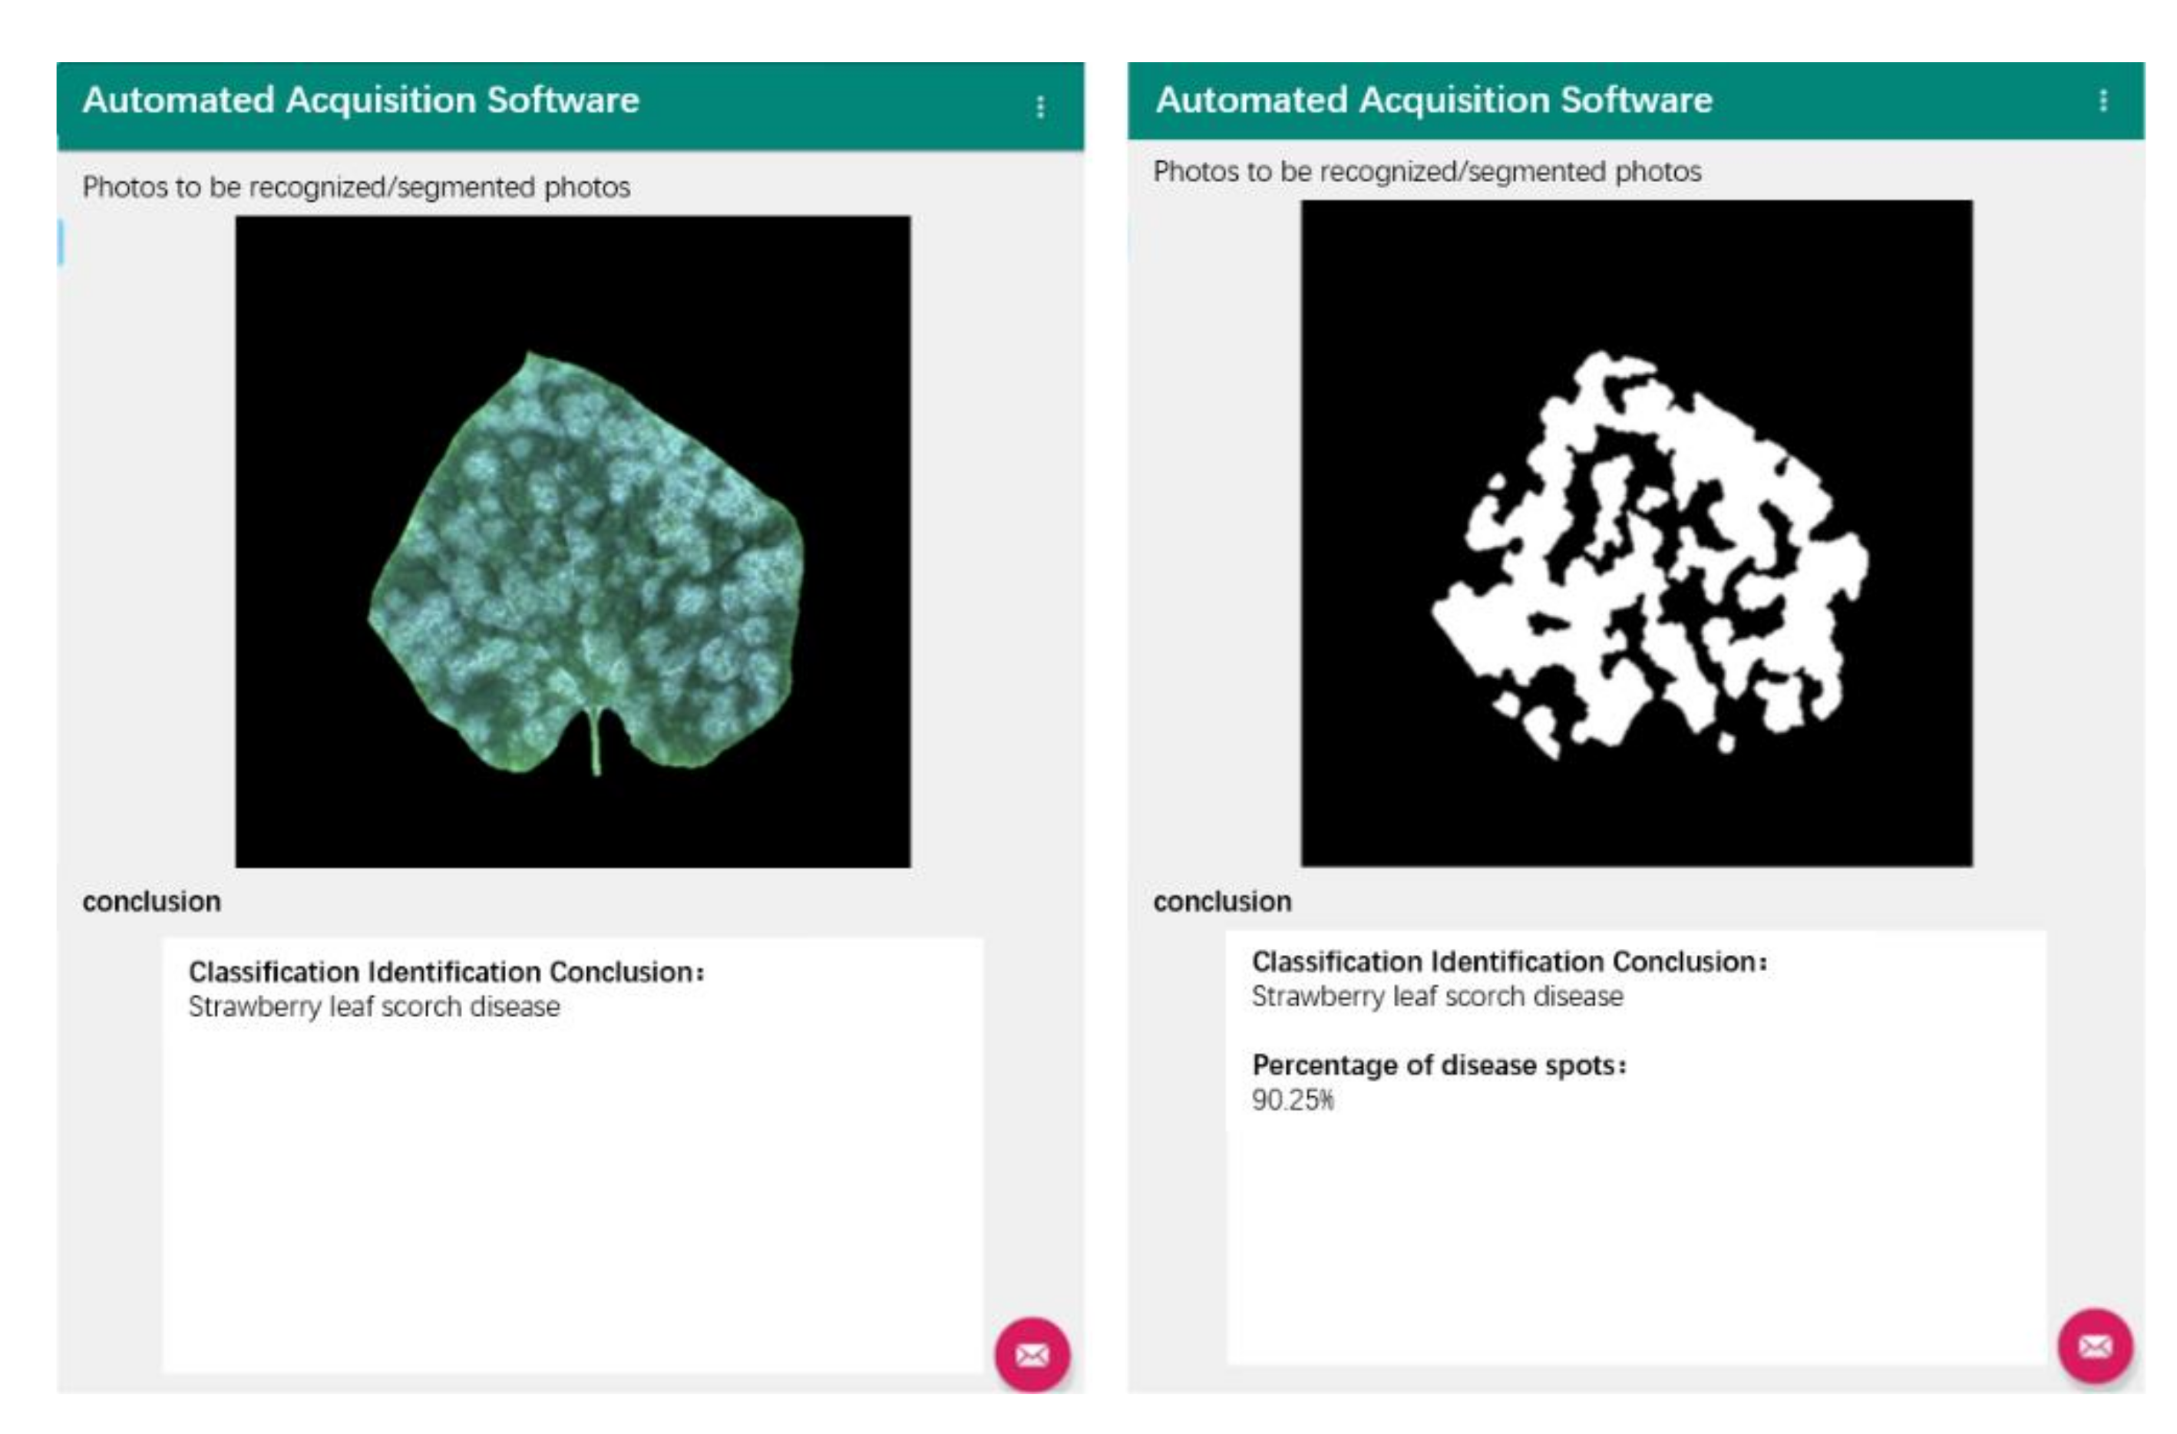The width and height of the screenshot is (2177, 1434).
Task: Click the right 'Classification Identification Conclusion' label
Action: tap(1508, 961)
